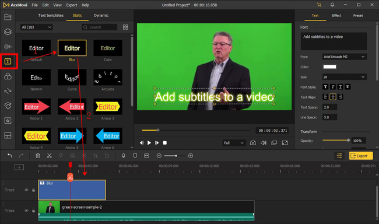Lock the green-screen video track
This screenshot has height=224, width=379.
(33, 211)
